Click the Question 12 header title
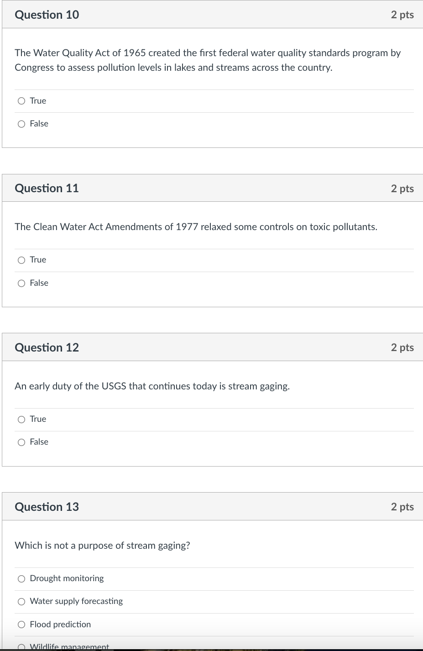The height and width of the screenshot is (651, 423). [x=47, y=347]
